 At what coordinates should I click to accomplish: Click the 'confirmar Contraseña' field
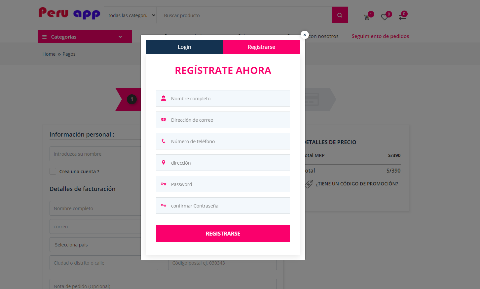223,206
